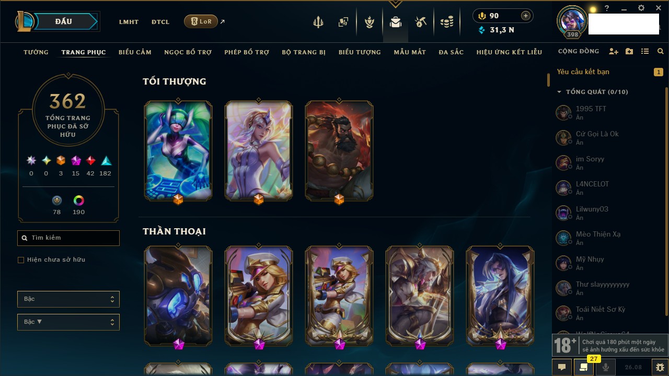Open the Bậc ▼ sort dropdown
This screenshot has height=376, width=669.
tap(68, 322)
